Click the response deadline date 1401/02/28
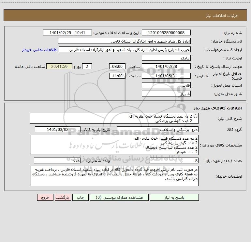This screenshot has width=251, height=242. tap(166, 66)
